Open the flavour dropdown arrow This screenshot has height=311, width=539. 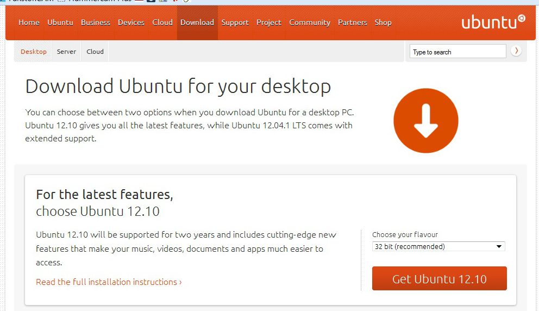499,246
